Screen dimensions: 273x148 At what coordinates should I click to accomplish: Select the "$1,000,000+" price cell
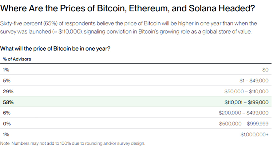[254, 135]
